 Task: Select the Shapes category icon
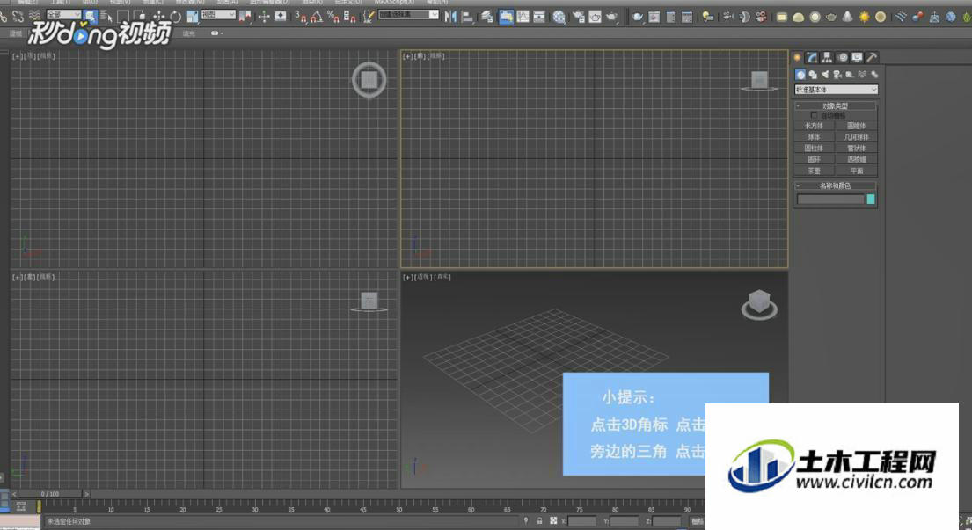813,75
